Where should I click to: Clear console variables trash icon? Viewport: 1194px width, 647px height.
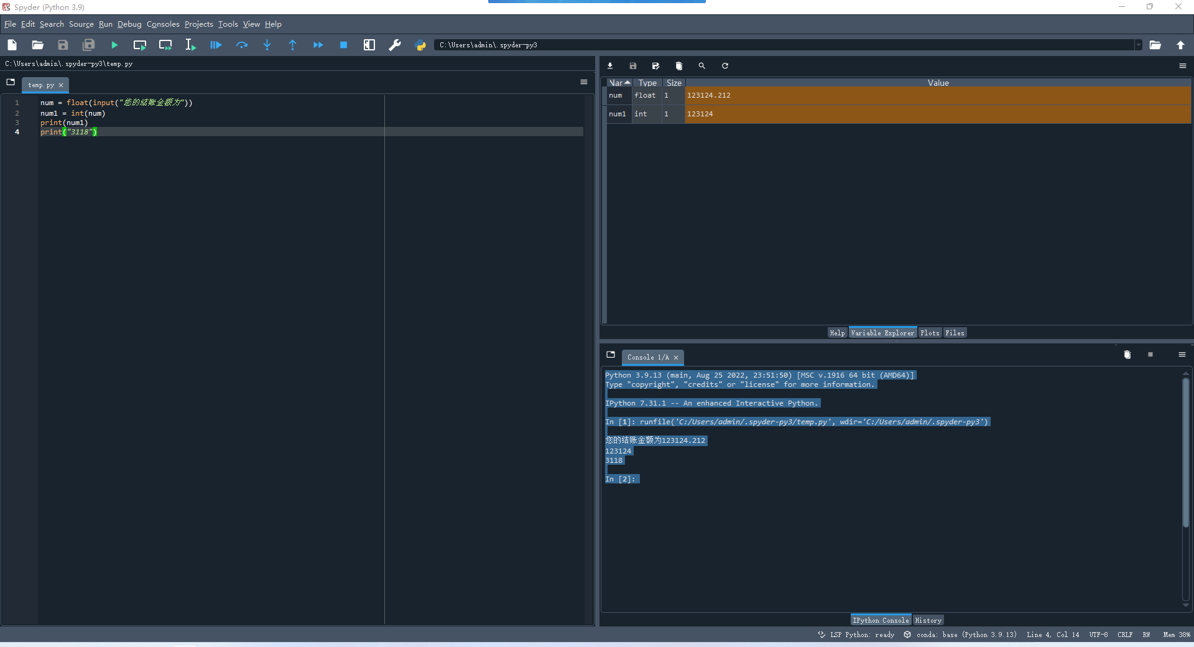(1127, 355)
